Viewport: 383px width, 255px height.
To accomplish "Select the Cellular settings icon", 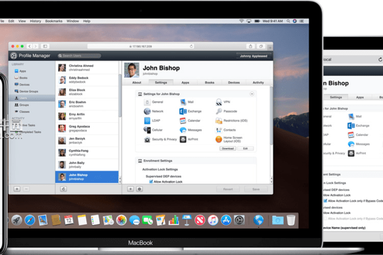I will click(147, 130).
